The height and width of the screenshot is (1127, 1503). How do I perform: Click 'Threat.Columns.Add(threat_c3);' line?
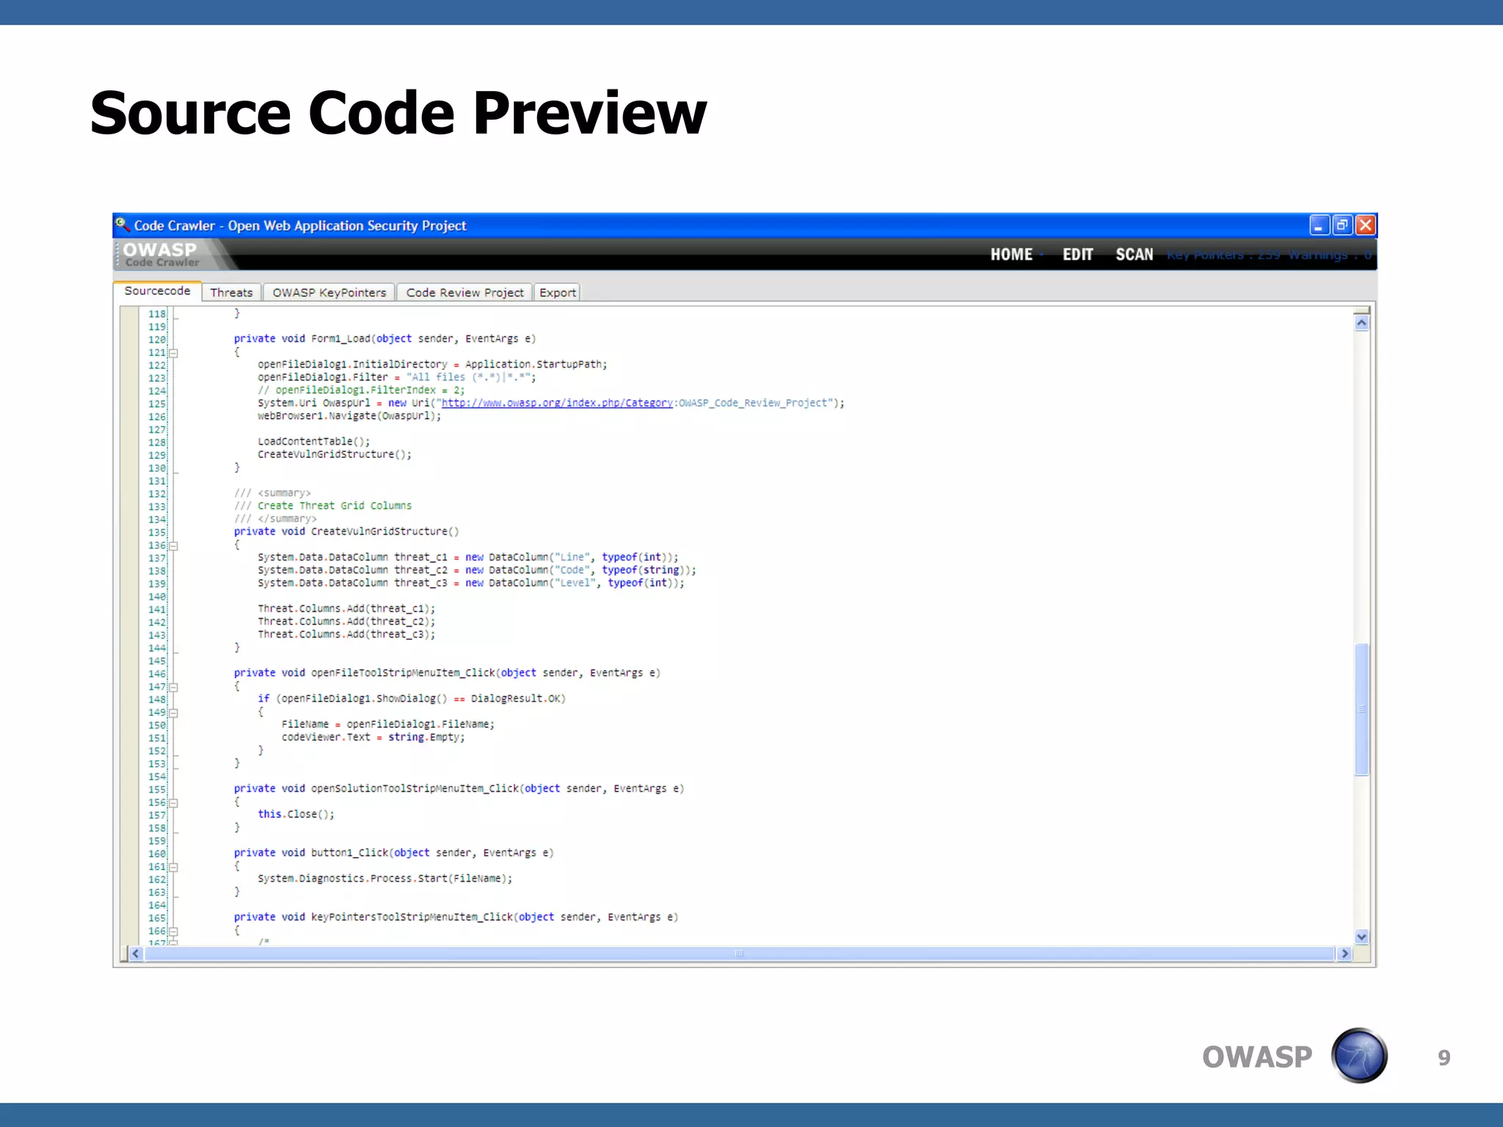pos(346,634)
